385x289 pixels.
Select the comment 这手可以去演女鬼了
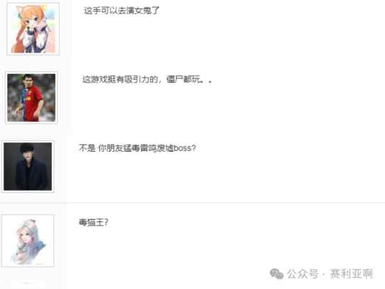point(121,11)
